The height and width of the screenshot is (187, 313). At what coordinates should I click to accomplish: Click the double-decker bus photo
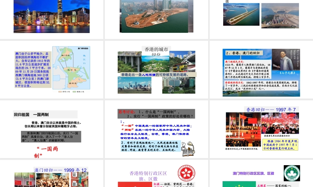182,62
